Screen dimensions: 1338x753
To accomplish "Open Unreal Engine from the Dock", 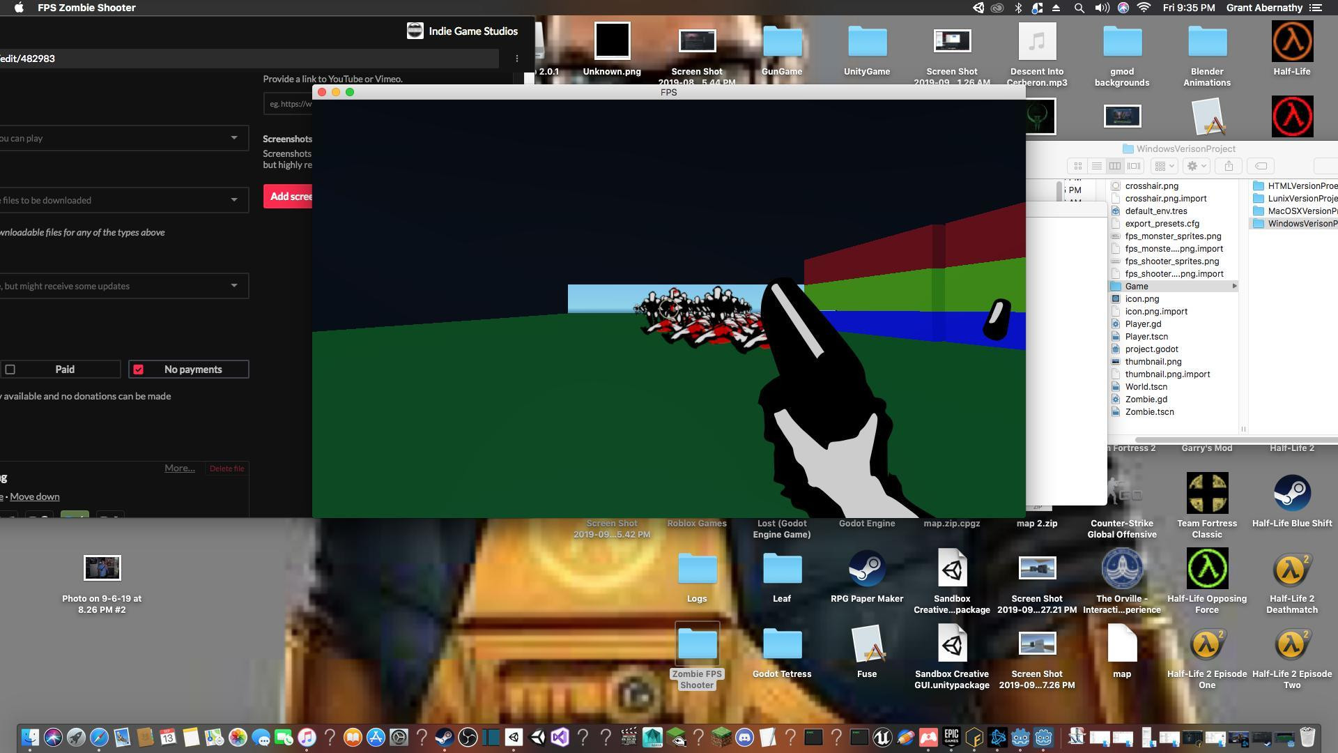I will point(882,737).
